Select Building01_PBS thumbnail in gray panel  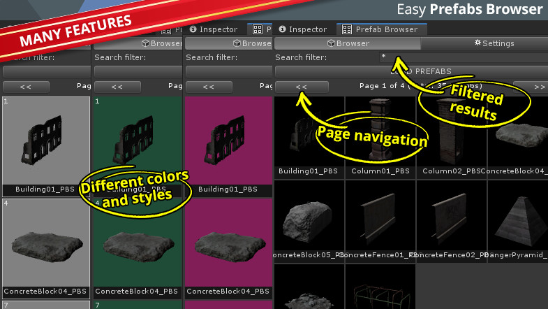[46, 141]
